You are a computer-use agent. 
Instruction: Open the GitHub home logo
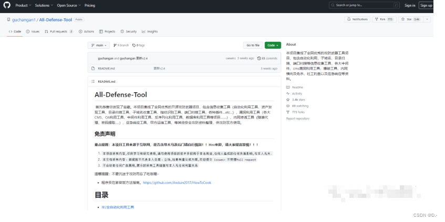7,5
